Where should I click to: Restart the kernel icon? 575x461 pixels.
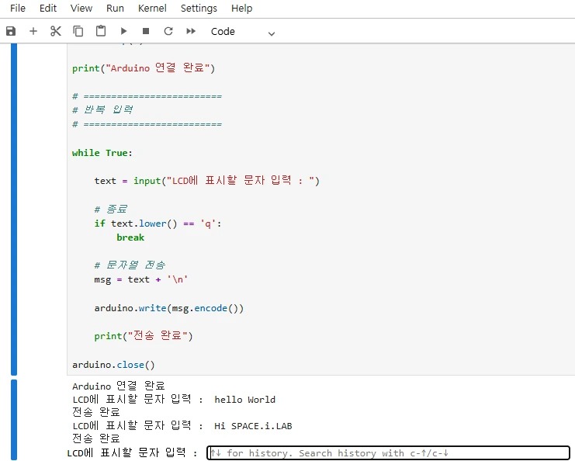coord(168,31)
